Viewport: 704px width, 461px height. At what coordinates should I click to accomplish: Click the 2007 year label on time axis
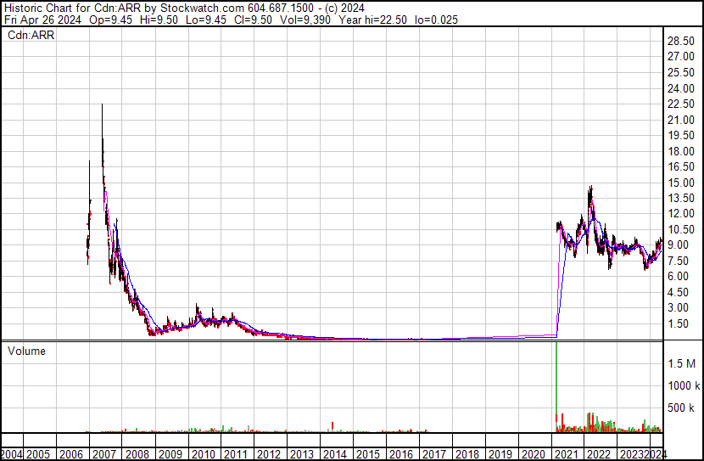104,454
